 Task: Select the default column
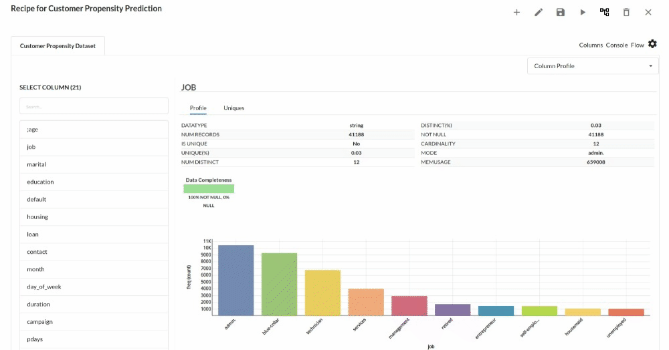94,199
